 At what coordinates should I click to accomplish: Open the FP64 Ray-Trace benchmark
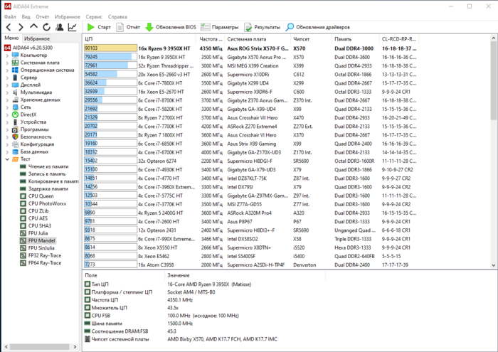(41, 263)
